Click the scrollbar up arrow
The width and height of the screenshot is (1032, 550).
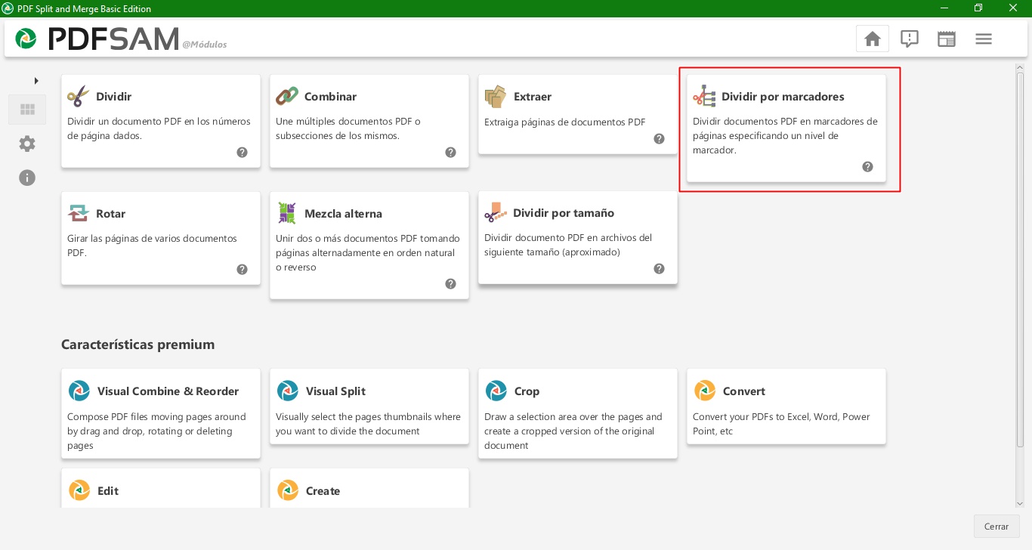[1019, 67]
